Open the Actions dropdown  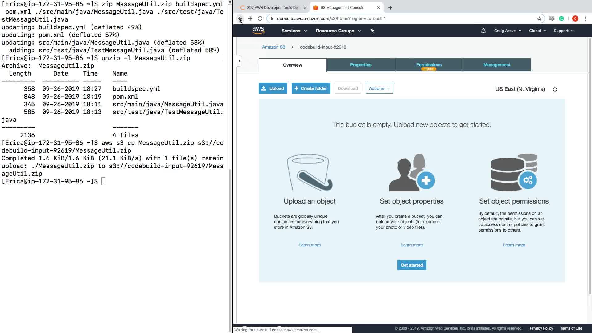379,88
